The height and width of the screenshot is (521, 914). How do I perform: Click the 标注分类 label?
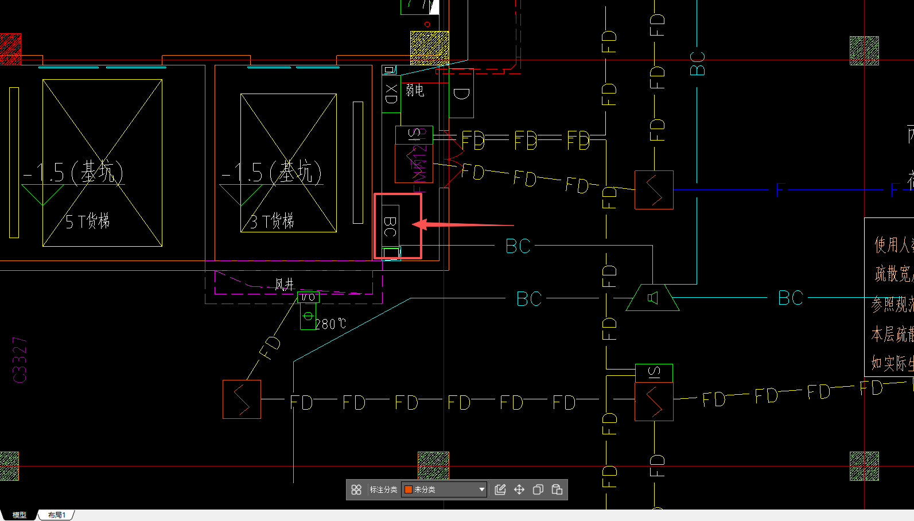coord(383,489)
